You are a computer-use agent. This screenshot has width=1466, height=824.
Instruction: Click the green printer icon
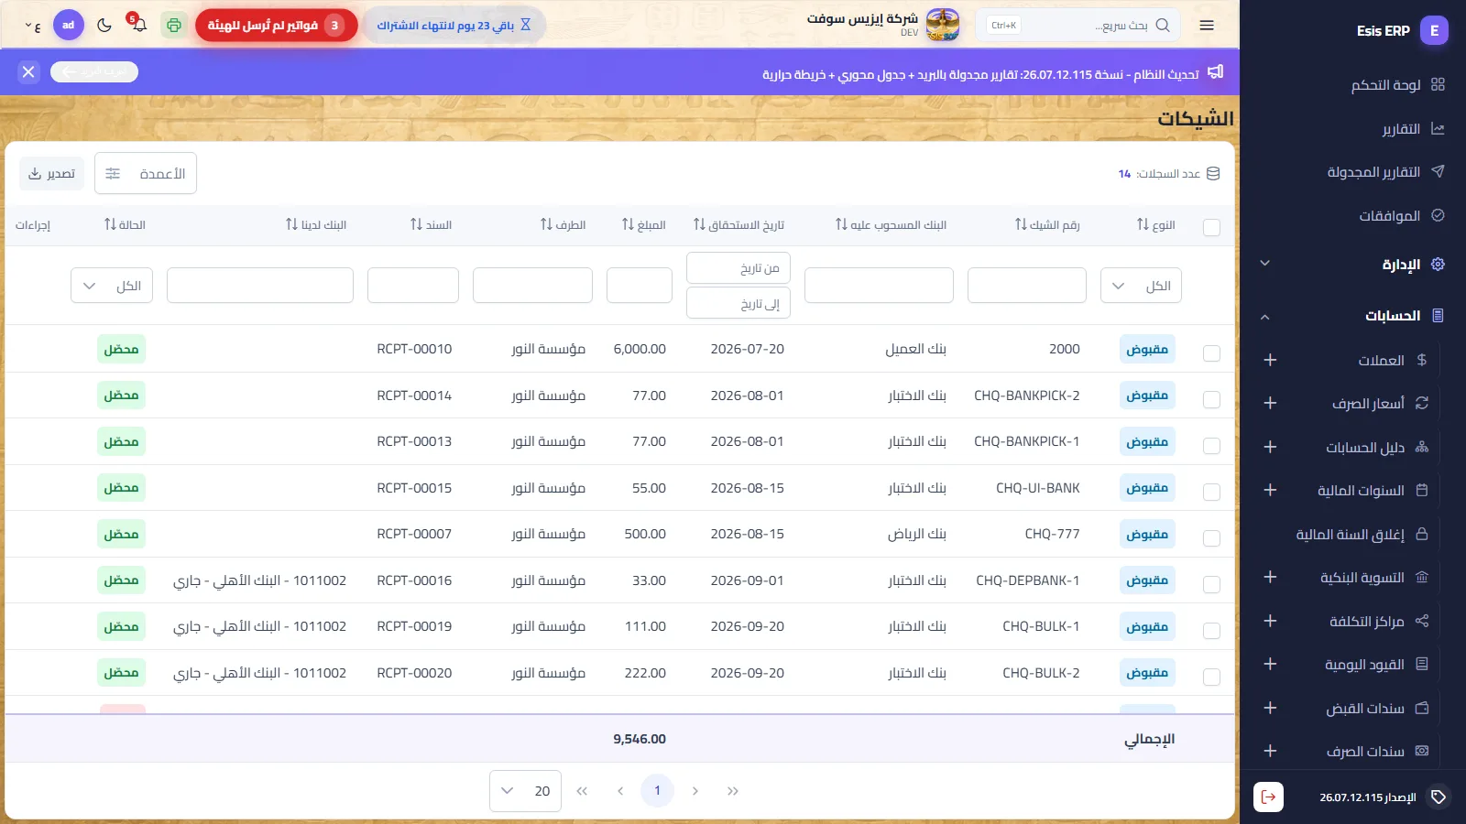(x=174, y=25)
